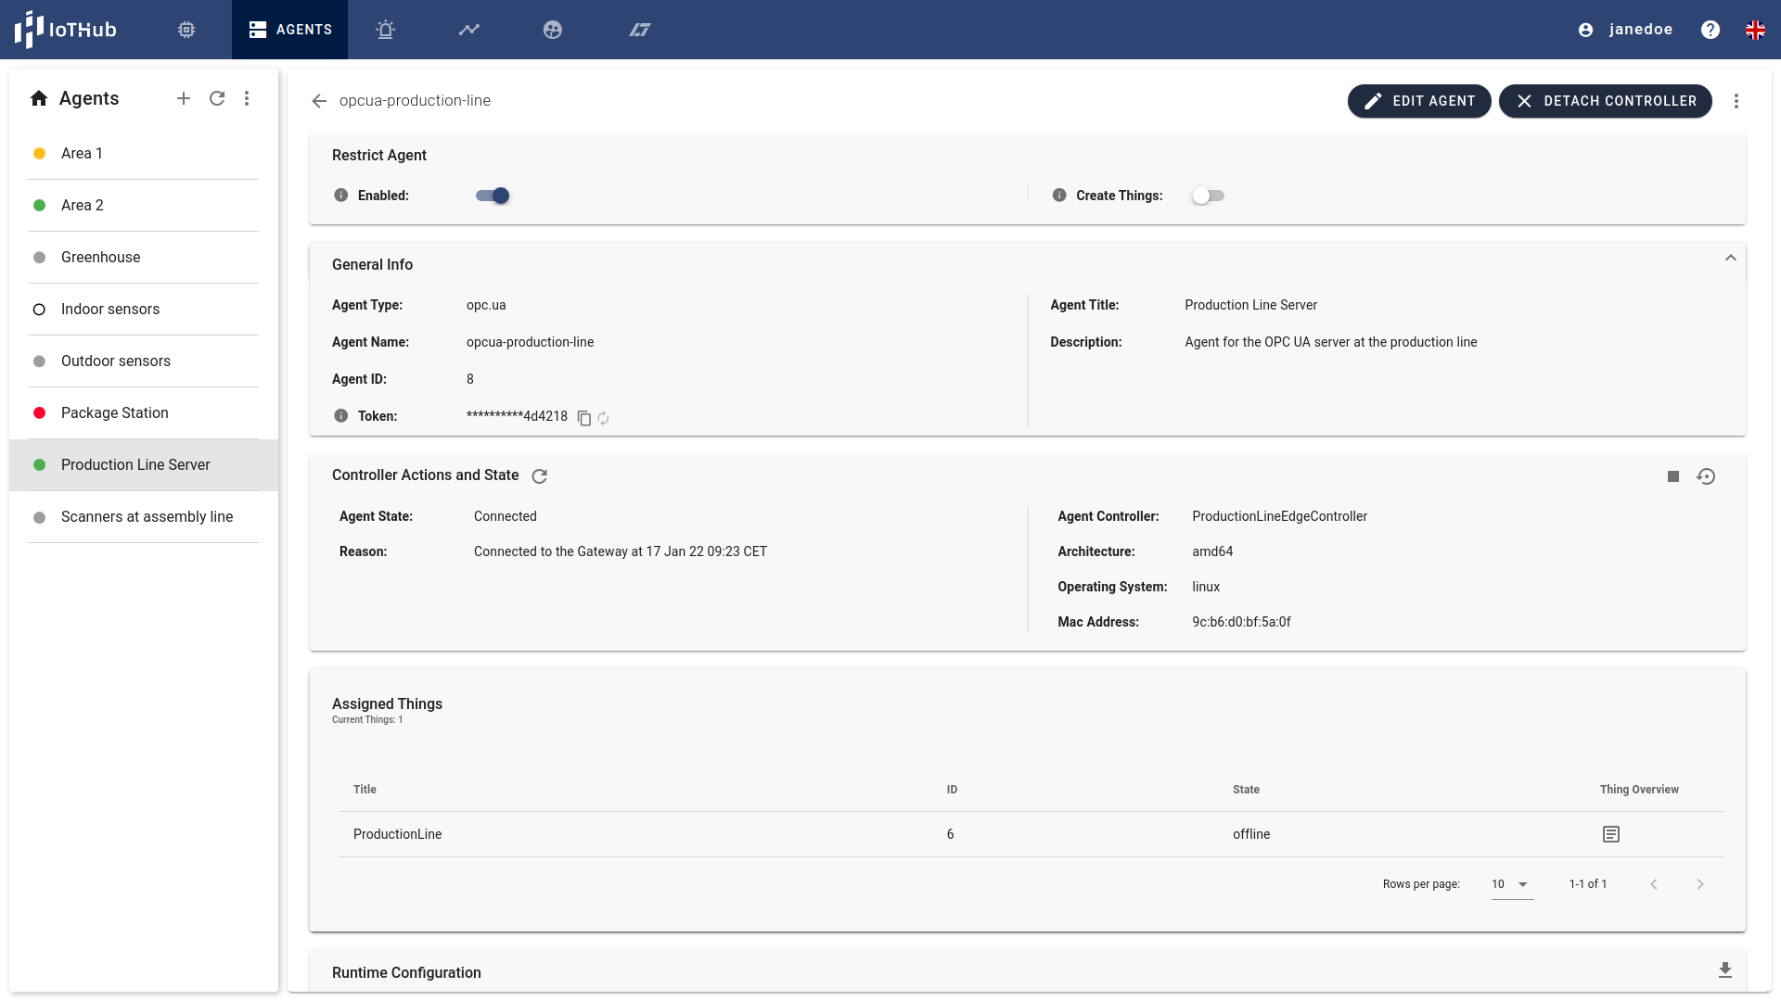The width and height of the screenshot is (1781, 1001).
Task: Click the Detach Controller icon button
Action: pos(1523,100)
